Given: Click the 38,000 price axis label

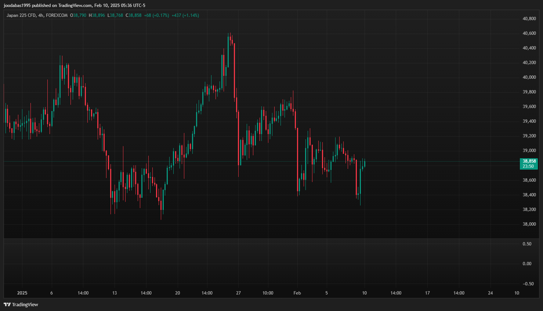Looking at the screenshot, I should point(529,224).
